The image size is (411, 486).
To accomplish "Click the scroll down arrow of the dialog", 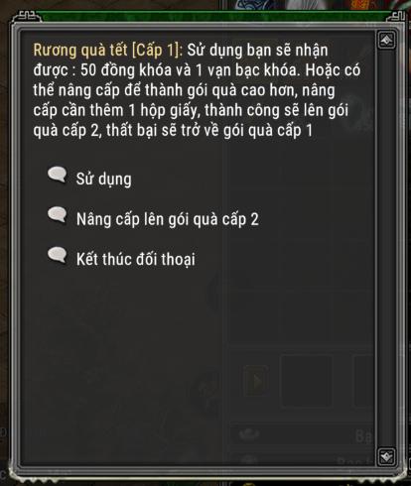I will [x=386, y=457].
